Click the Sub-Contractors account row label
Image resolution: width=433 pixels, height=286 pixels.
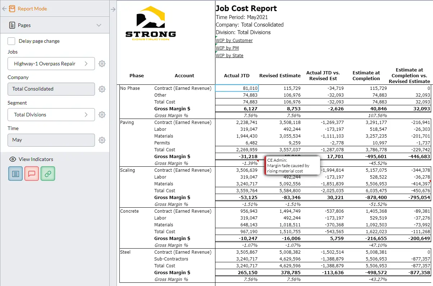(x=171, y=259)
